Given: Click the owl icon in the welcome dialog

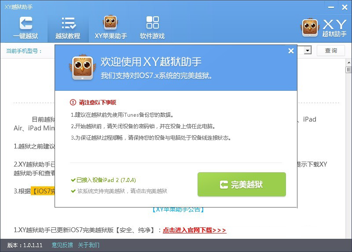Looking at the screenshot, I should point(82,67).
